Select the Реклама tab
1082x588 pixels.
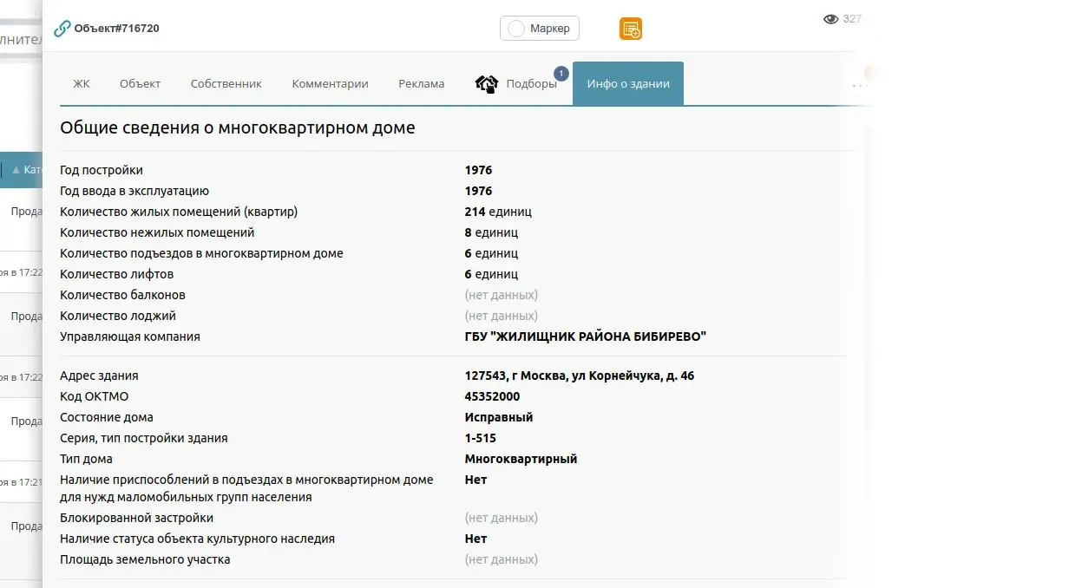click(x=421, y=84)
